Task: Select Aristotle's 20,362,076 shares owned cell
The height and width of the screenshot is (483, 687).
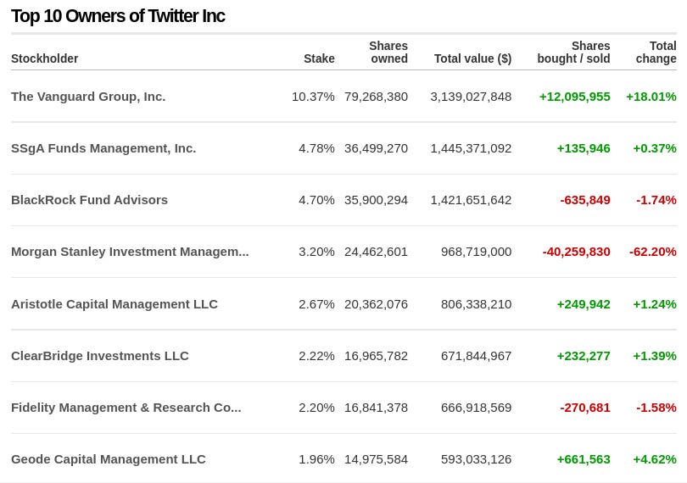Action: 376,304
